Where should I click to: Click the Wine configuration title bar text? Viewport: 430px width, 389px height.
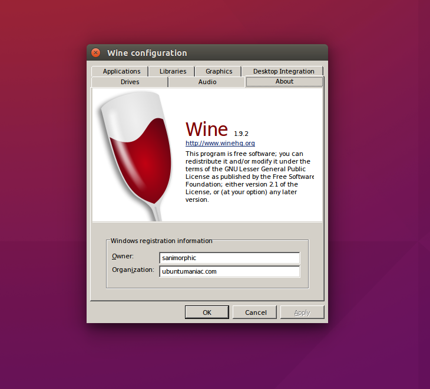click(x=147, y=53)
